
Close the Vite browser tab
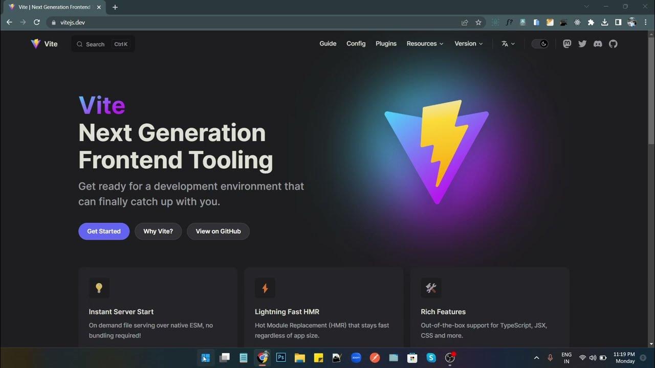click(99, 7)
